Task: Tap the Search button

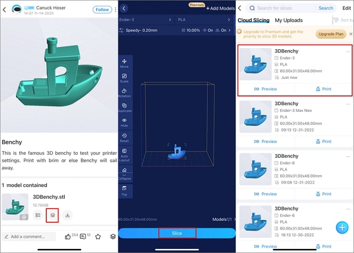Action: tap(326, 8)
